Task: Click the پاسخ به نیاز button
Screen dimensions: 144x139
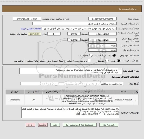Action: coord(109,125)
